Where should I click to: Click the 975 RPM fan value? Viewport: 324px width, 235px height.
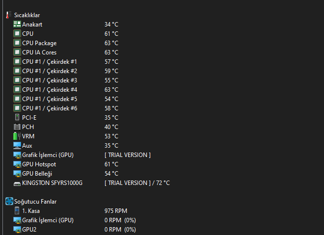point(116,210)
